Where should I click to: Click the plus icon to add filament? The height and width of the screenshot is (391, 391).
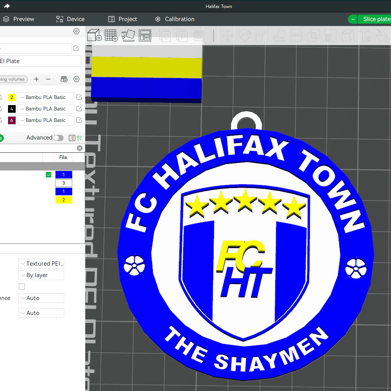pos(36,79)
